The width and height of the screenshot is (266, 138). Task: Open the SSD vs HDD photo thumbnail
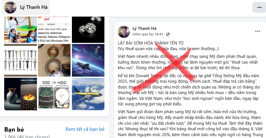[54, 94]
